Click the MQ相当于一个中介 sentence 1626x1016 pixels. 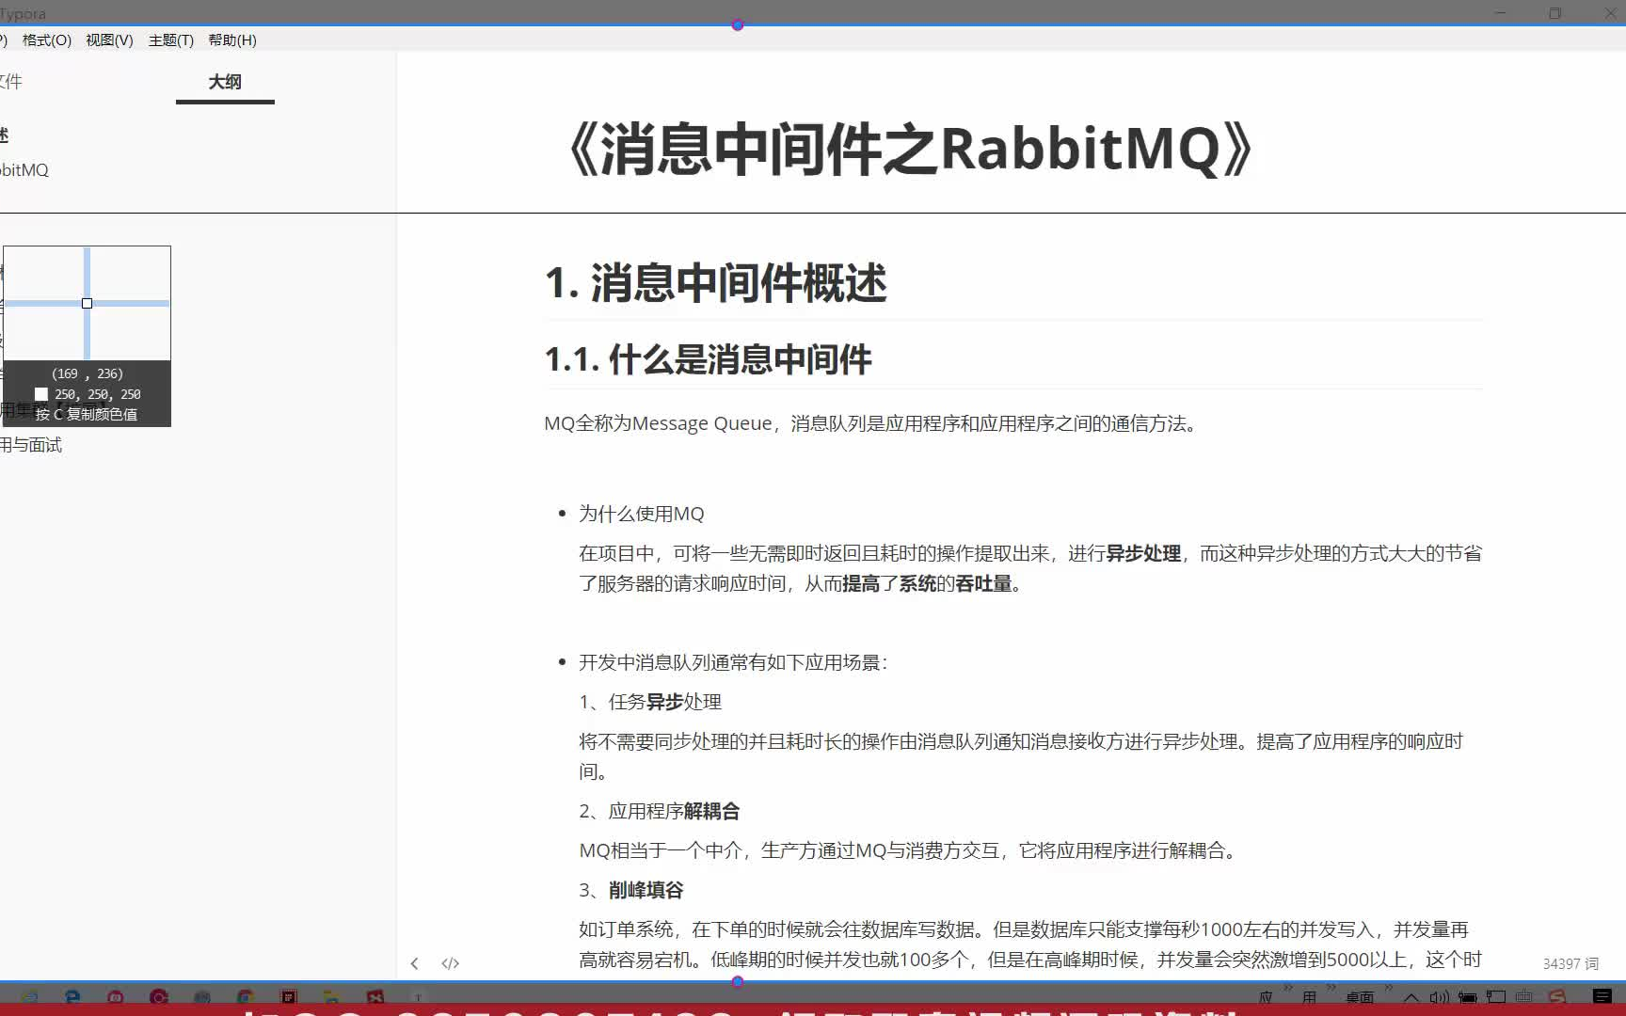(910, 850)
